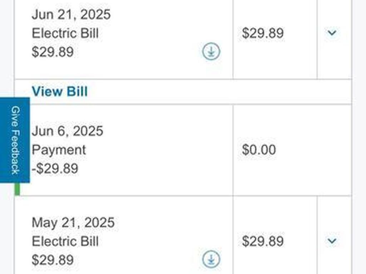
Task: Click the $29.89 amount below Jun 21 Electric Bill
Action: pos(53,52)
